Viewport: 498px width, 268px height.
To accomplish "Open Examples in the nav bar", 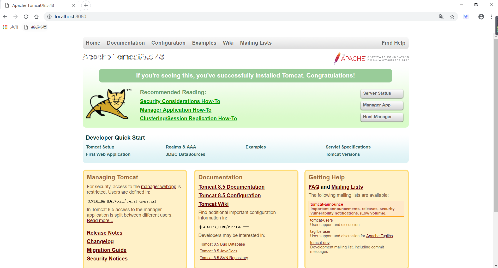I will 204,43.
